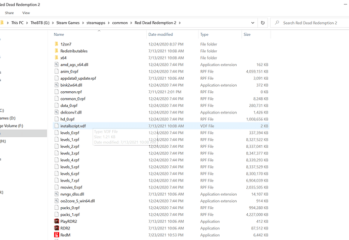Screen dimensions: 349x240
Task: Sort files by the Type column
Action: click(x=204, y=34)
